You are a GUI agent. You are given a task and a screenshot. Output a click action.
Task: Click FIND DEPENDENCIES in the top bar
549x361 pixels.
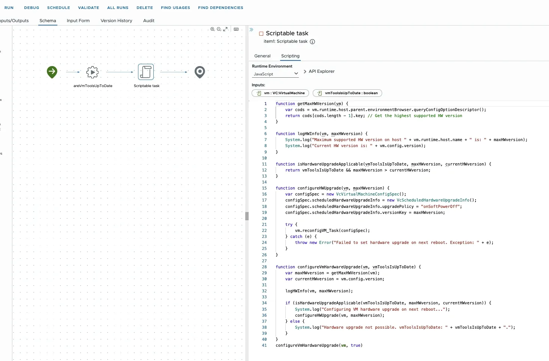click(x=220, y=8)
